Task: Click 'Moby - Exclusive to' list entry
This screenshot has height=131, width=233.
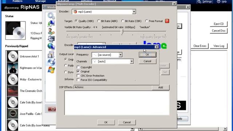Action: pyautogui.click(x=31, y=79)
